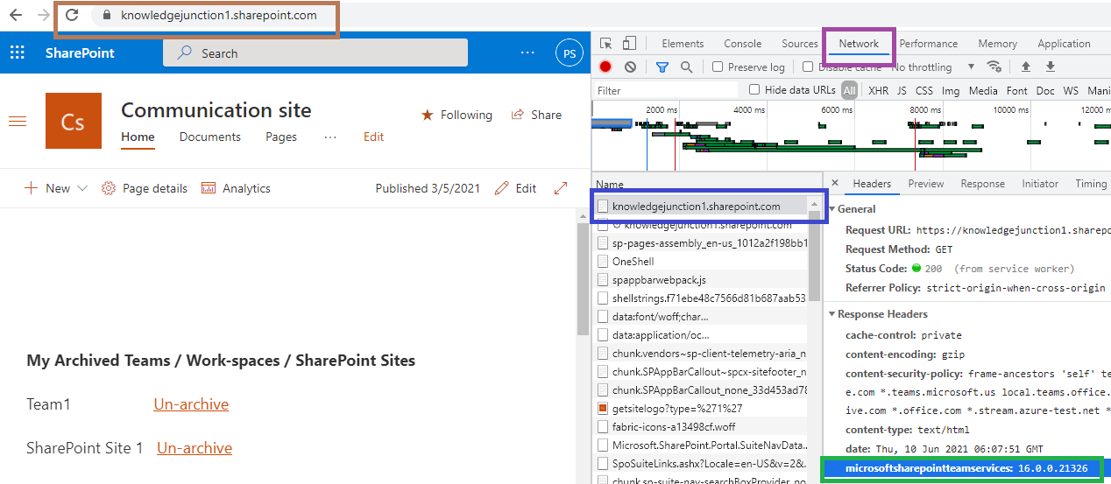Click the browser address bar URL
This screenshot has height=484, width=1111.
click(x=219, y=15)
